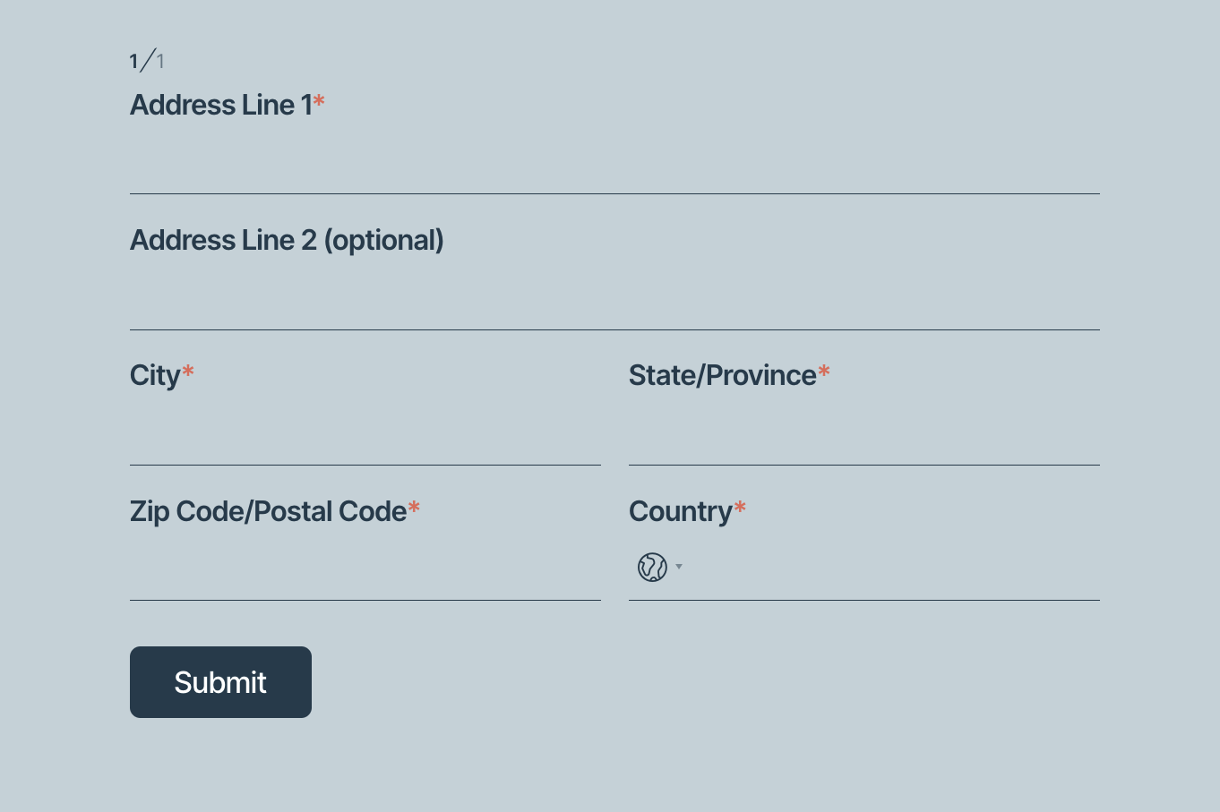The width and height of the screenshot is (1220, 812).
Task: Click the "Zip Code/Postal Code" label
Action: 268,511
